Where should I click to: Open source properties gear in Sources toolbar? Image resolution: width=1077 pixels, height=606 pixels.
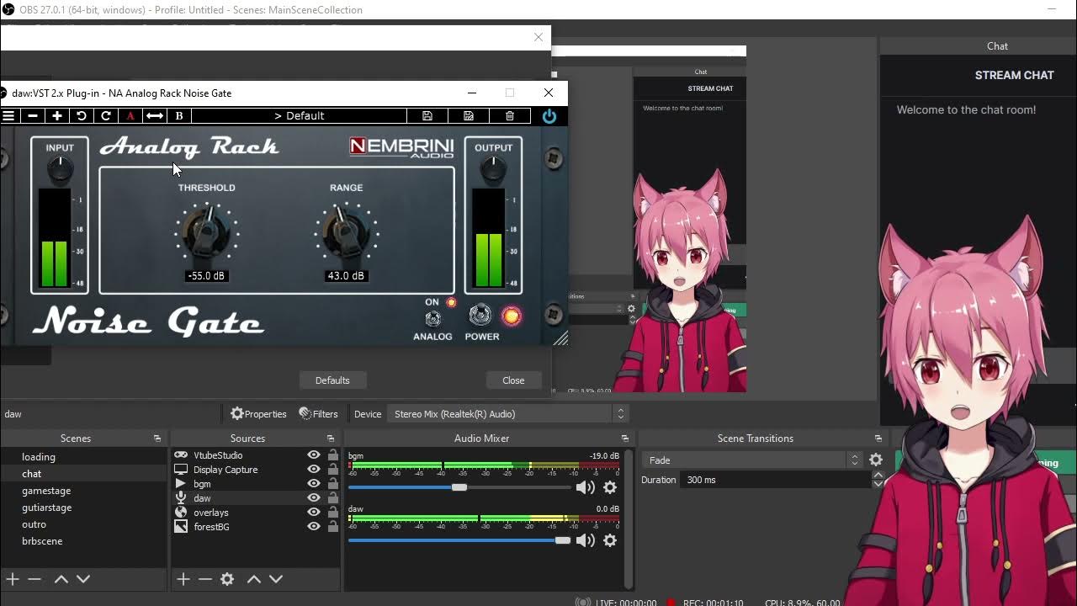pos(227,579)
